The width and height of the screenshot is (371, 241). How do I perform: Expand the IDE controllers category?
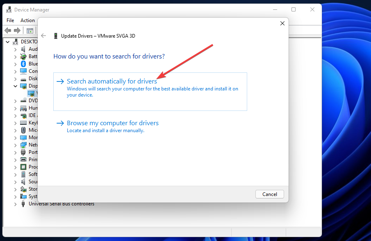point(16,115)
